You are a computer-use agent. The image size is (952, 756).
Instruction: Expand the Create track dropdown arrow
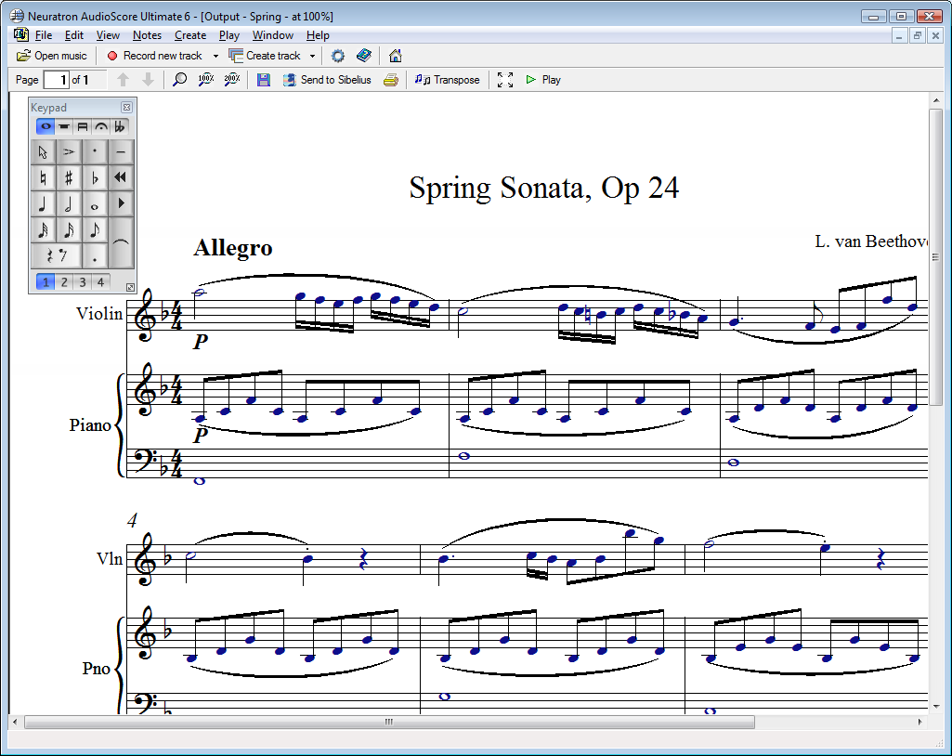pos(313,56)
